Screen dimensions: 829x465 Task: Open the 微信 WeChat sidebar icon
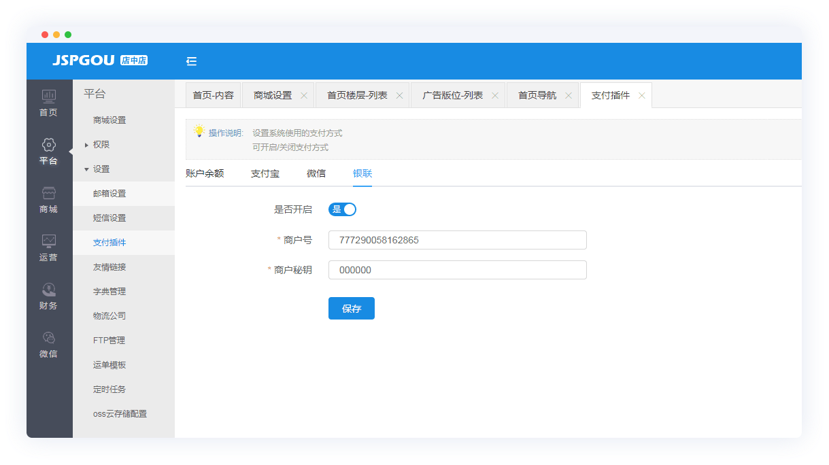pyautogui.click(x=49, y=338)
